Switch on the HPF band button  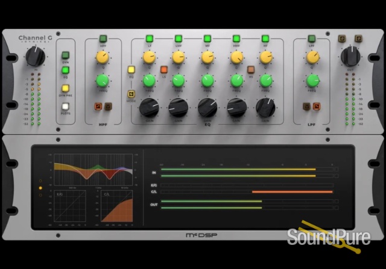coord(103,39)
